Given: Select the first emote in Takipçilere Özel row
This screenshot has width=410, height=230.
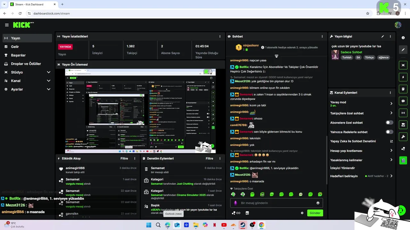Looking at the screenshot, I should tap(233, 194).
